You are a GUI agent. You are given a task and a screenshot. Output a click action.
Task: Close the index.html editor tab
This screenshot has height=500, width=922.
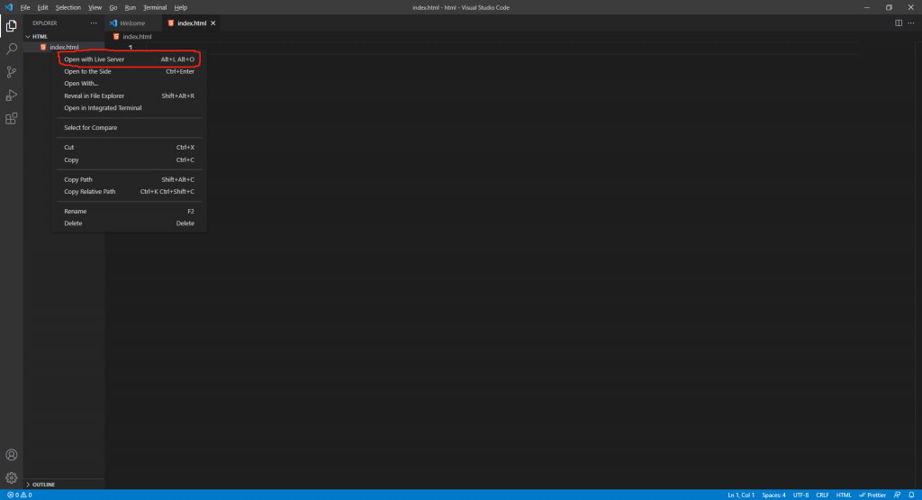point(212,23)
